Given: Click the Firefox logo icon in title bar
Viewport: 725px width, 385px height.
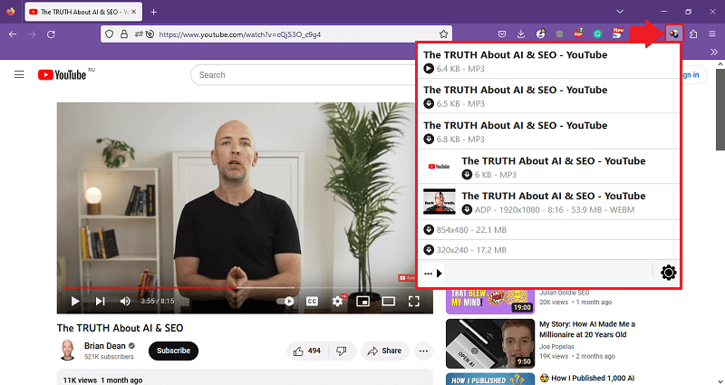Looking at the screenshot, I should tap(11, 12).
